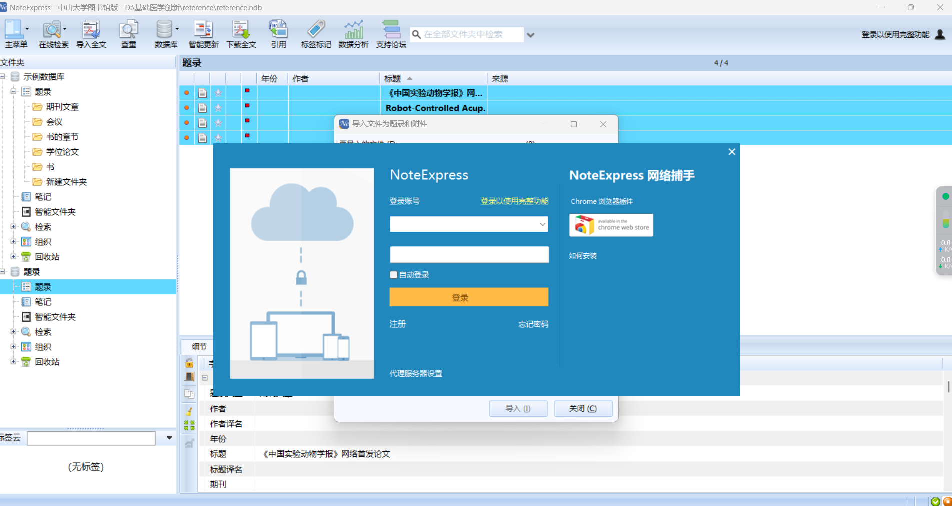Collapse the 示例数据库 tree node
The height and width of the screenshot is (506, 952).
point(3,77)
